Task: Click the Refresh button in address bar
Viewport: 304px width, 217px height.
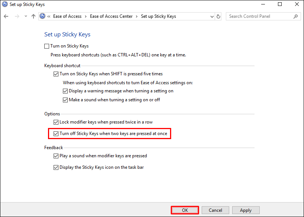Action: pos(218,16)
